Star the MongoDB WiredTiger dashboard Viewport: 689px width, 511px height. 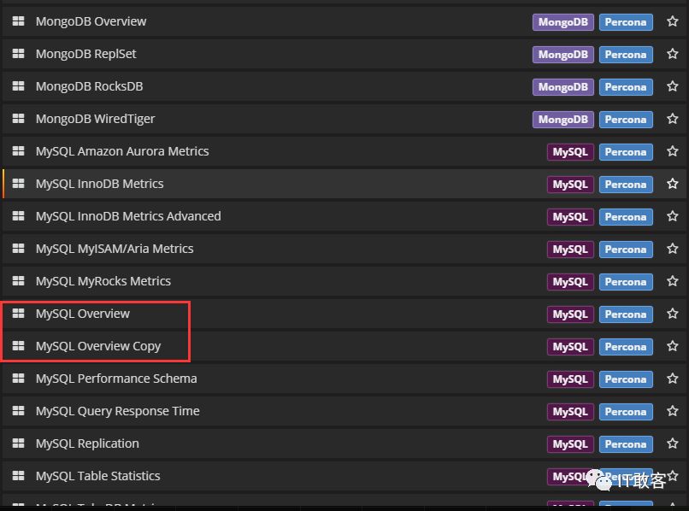[672, 119]
